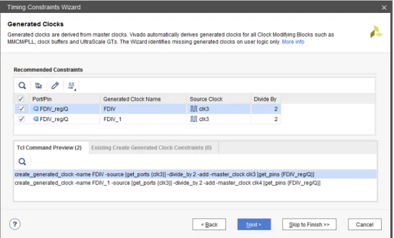Open search in Recommended Constraints toolbar
Image resolution: width=394 pixels, height=238 pixels.
(x=22, y=85)
